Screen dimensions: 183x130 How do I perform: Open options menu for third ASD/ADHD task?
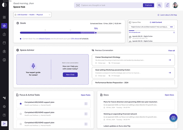pos(86,124)
